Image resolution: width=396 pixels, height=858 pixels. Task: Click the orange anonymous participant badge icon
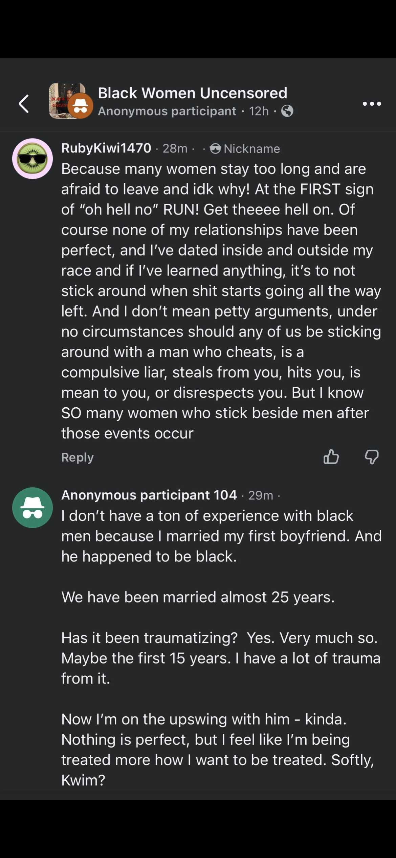point(81,106)
